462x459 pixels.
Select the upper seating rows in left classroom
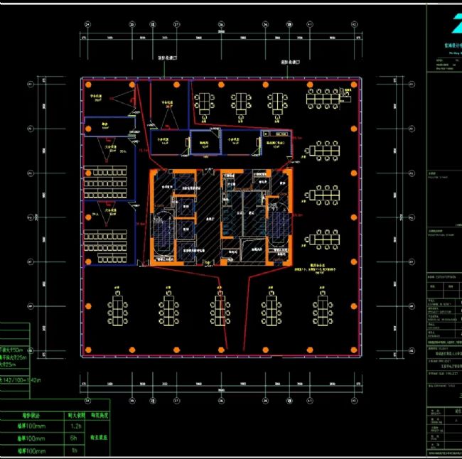105,183
